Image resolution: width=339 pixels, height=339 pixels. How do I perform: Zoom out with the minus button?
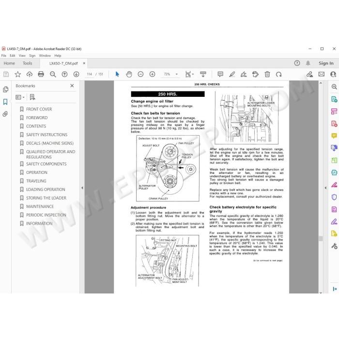(x=140, y=75)
